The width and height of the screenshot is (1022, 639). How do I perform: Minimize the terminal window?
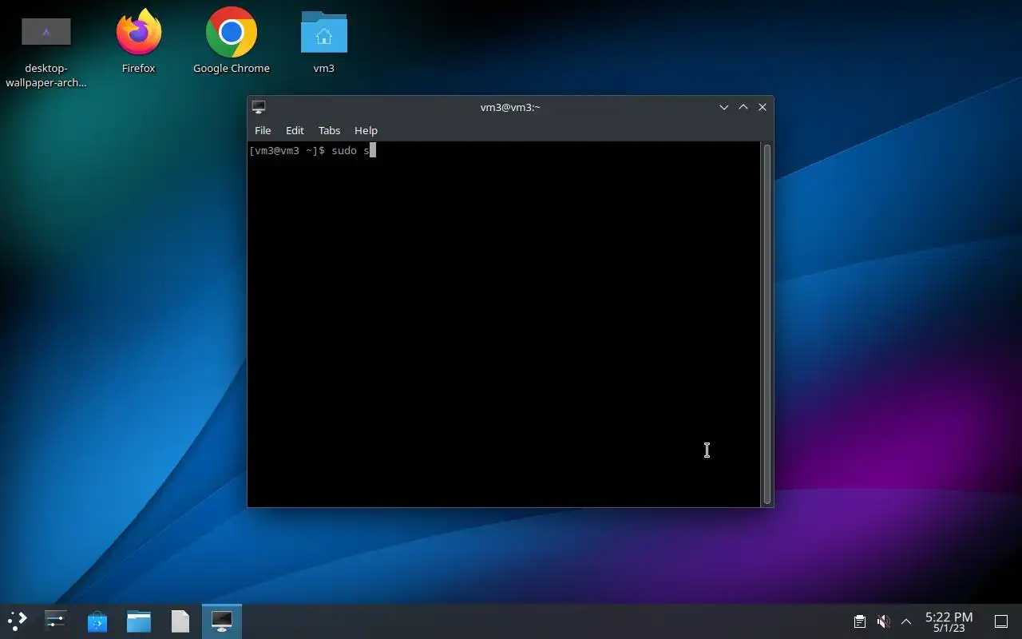click(x=724, y=107)
